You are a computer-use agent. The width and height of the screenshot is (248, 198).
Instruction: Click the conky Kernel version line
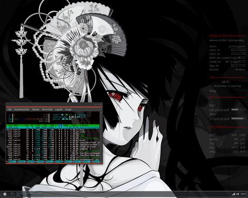(x=227, y=46)
